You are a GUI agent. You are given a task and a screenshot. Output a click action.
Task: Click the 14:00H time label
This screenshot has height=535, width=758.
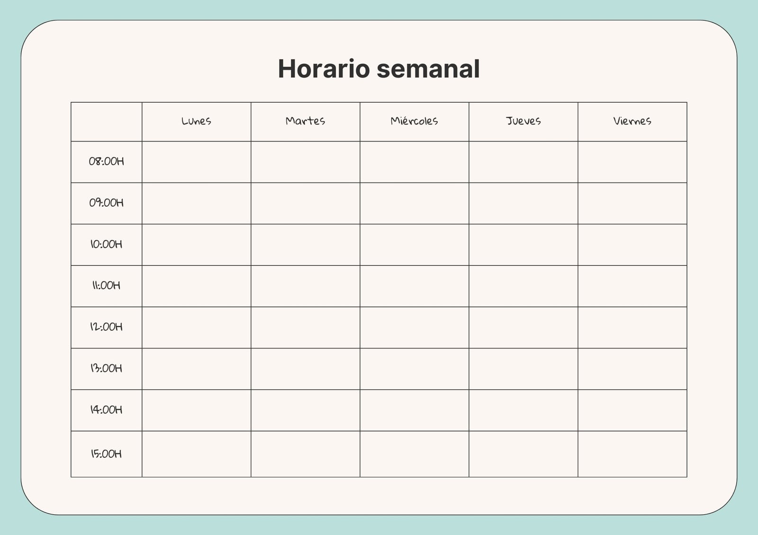click(x=107, y=410)
